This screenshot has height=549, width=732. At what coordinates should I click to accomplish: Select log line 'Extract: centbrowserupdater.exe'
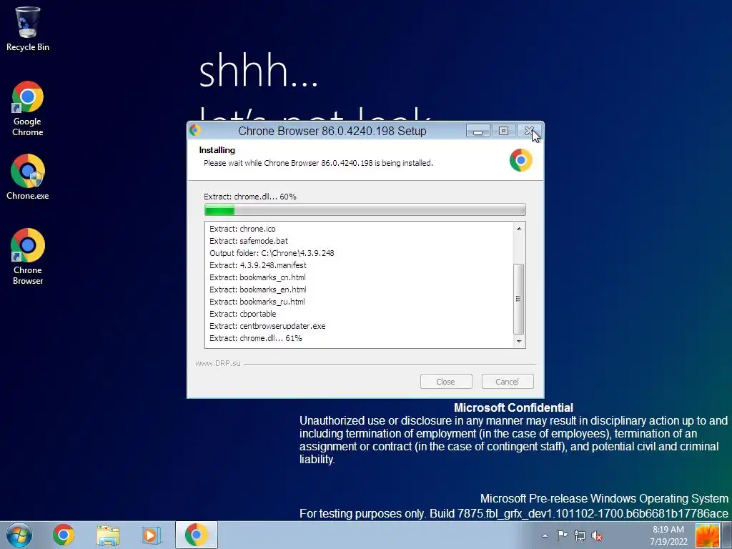click(267, 326)
